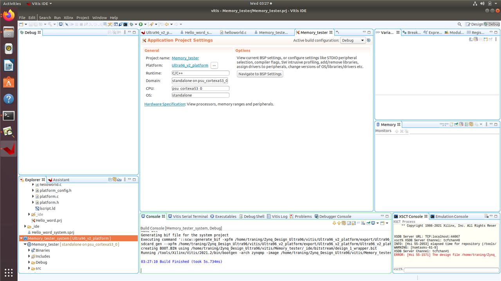Switch to the Debug perspective

click(x=492, y=24)
